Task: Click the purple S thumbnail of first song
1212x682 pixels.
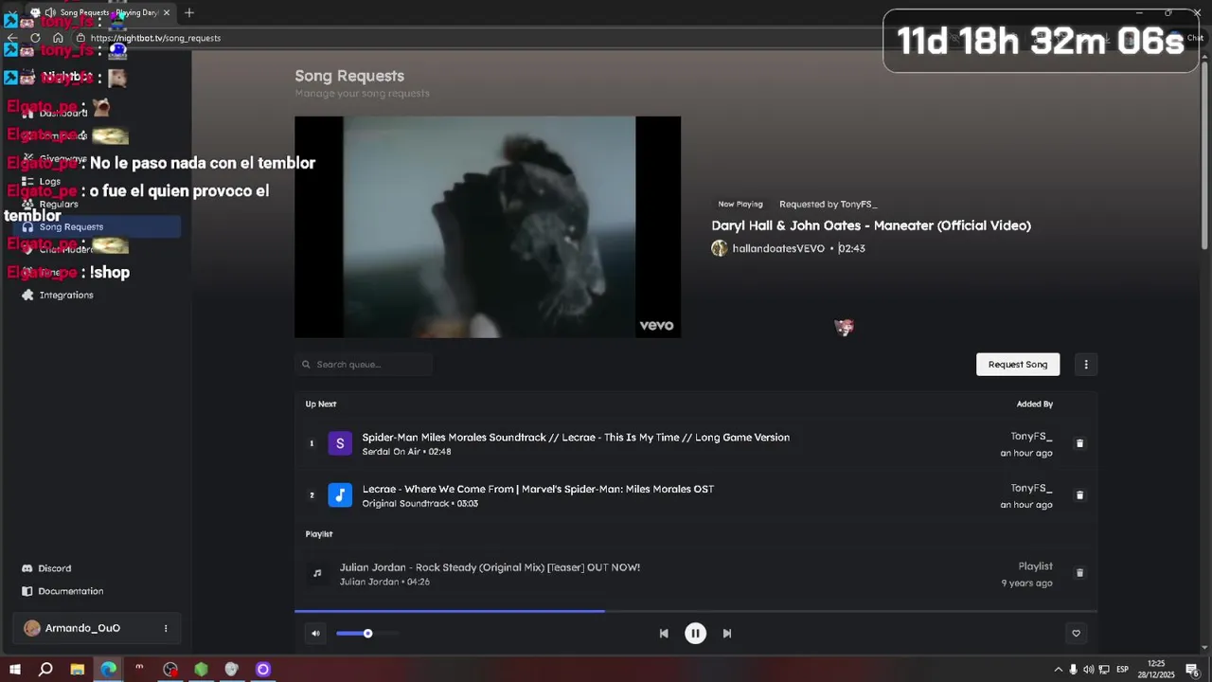Action: click(x=340, y=443)
